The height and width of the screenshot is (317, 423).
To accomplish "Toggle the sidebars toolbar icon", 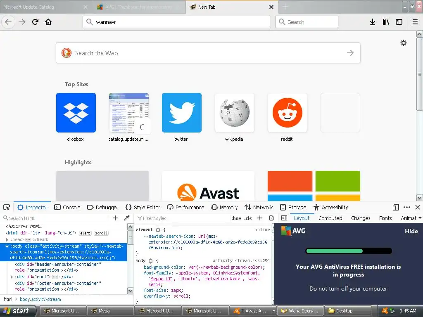I will click(399, 22).
